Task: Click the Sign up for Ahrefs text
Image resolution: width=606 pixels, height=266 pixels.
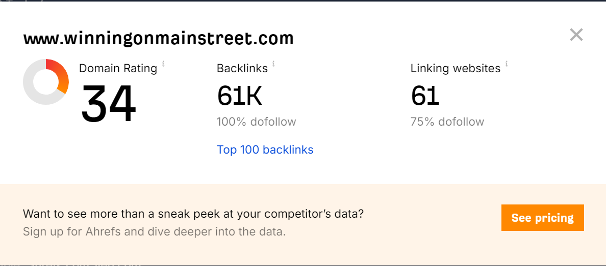Action: [x=154, y=232]
